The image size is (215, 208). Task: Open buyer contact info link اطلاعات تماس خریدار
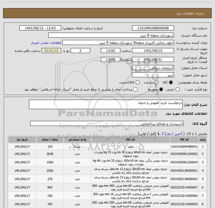[x=46, y=43]
